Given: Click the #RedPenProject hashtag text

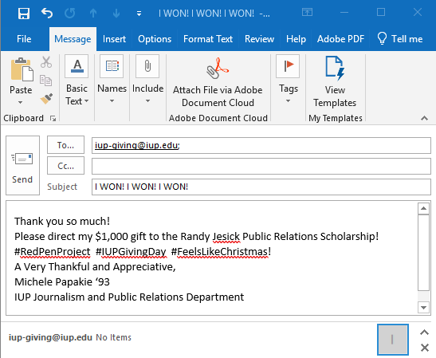Looking at the screenshot, I should point(53,252).
